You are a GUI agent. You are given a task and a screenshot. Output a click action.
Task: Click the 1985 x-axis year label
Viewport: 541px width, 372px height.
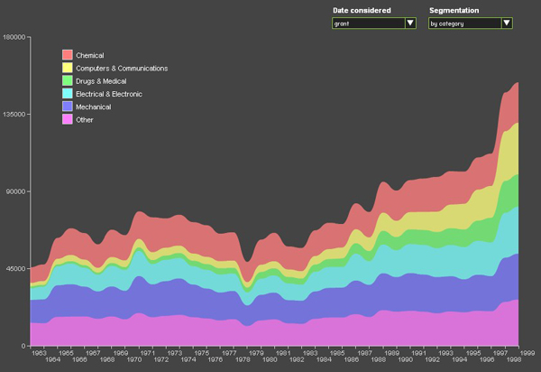337,353
